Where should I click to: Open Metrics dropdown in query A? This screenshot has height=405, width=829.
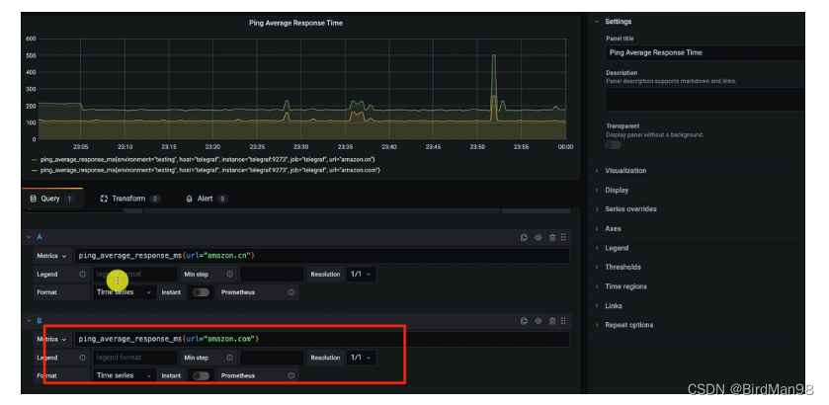click(x=51, y=256)
